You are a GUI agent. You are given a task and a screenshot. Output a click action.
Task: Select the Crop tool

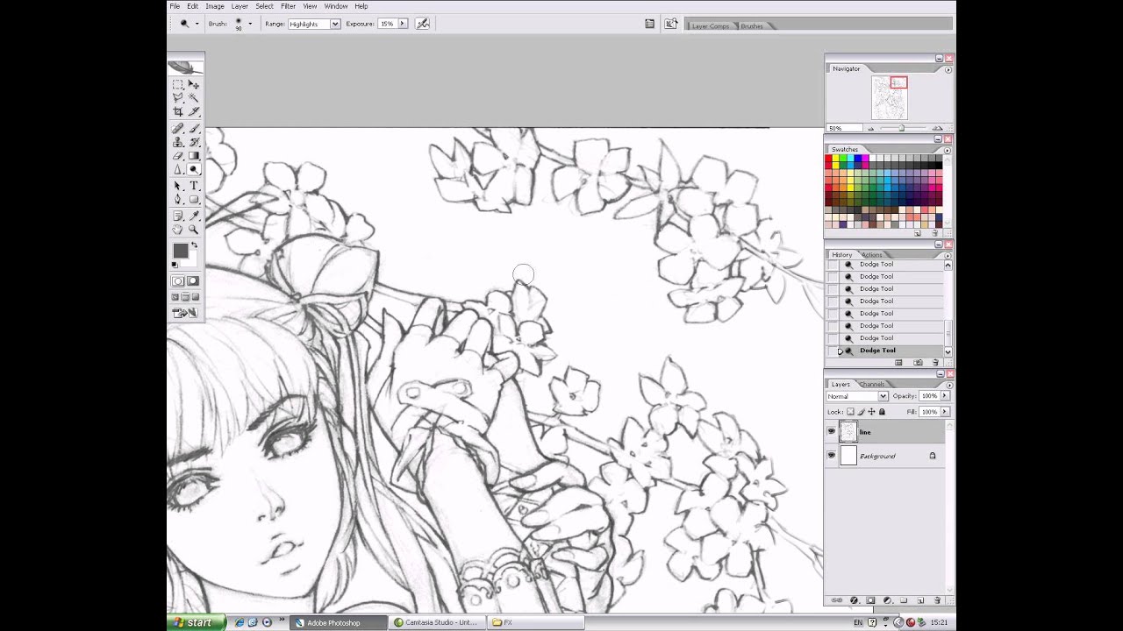coord(178,112)
